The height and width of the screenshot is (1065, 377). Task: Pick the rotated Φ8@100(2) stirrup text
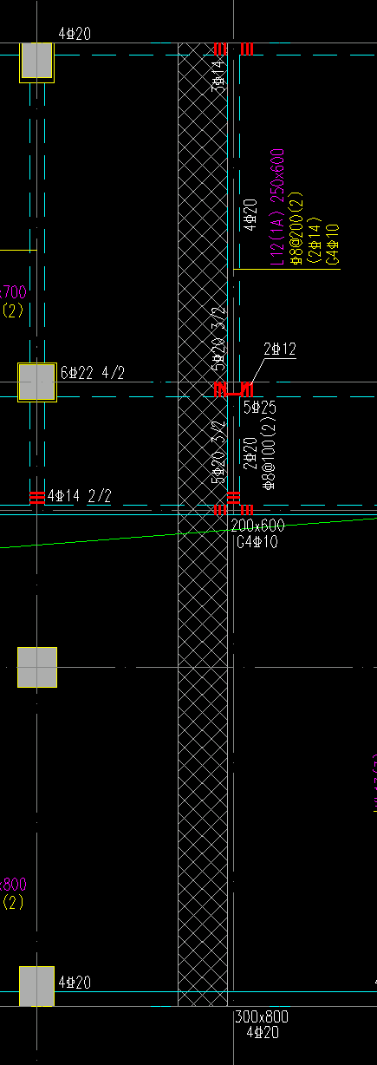[x=269, y=454]
